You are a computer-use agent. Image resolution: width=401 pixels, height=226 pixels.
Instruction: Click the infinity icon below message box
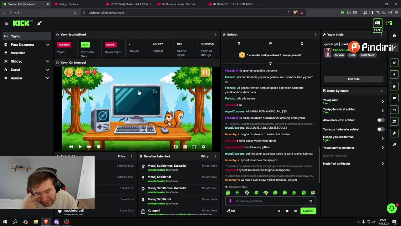point(233,211)
